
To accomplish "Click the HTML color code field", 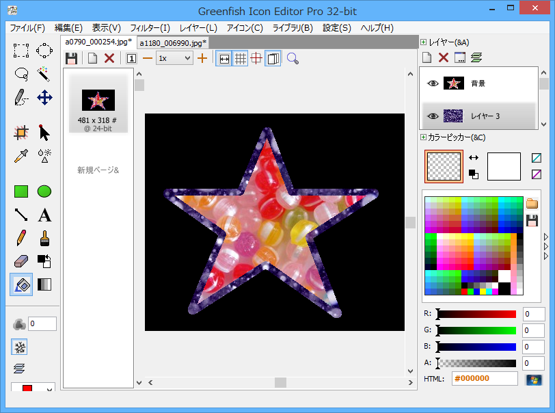I will [x=485, y=379].
